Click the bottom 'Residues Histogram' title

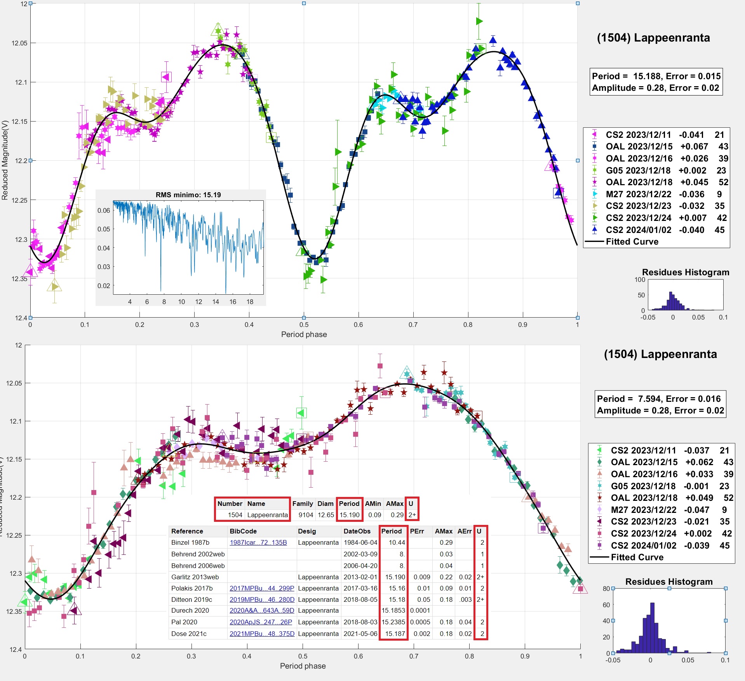[x=669, y=582]
